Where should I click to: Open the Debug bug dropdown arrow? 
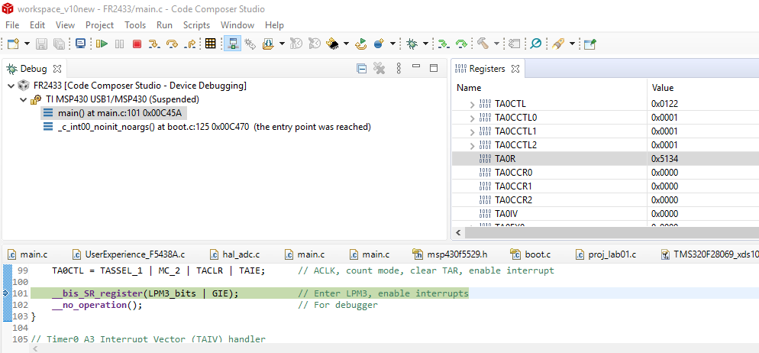425,44
